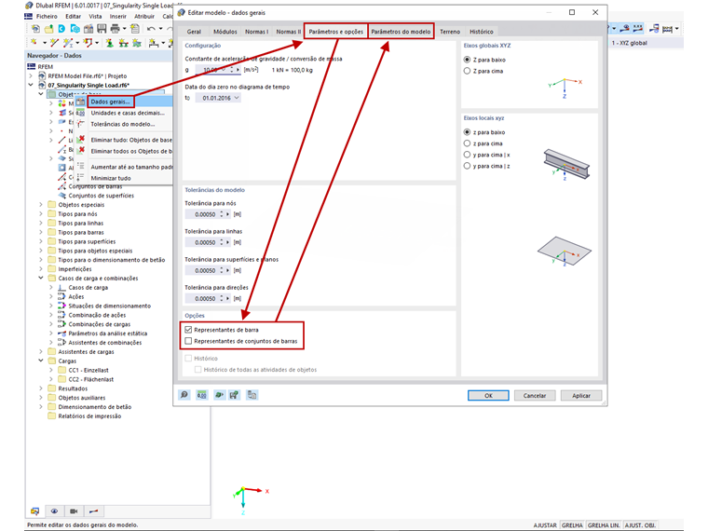Collapse 'Casos de carga e combinações' folder

pyautogui.click(x=41, y=279)
